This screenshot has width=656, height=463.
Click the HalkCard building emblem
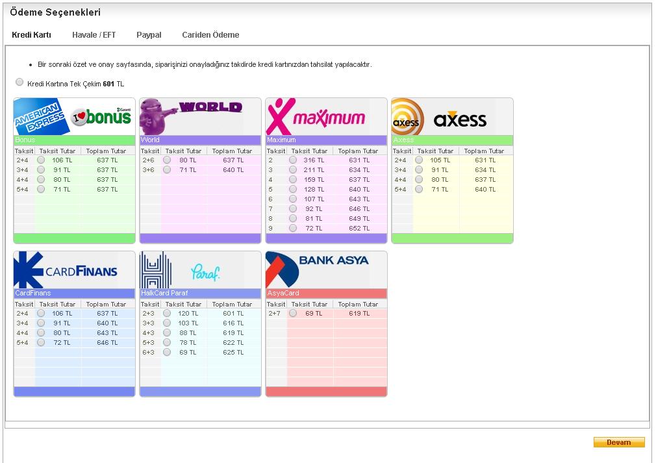pos(156,270)
